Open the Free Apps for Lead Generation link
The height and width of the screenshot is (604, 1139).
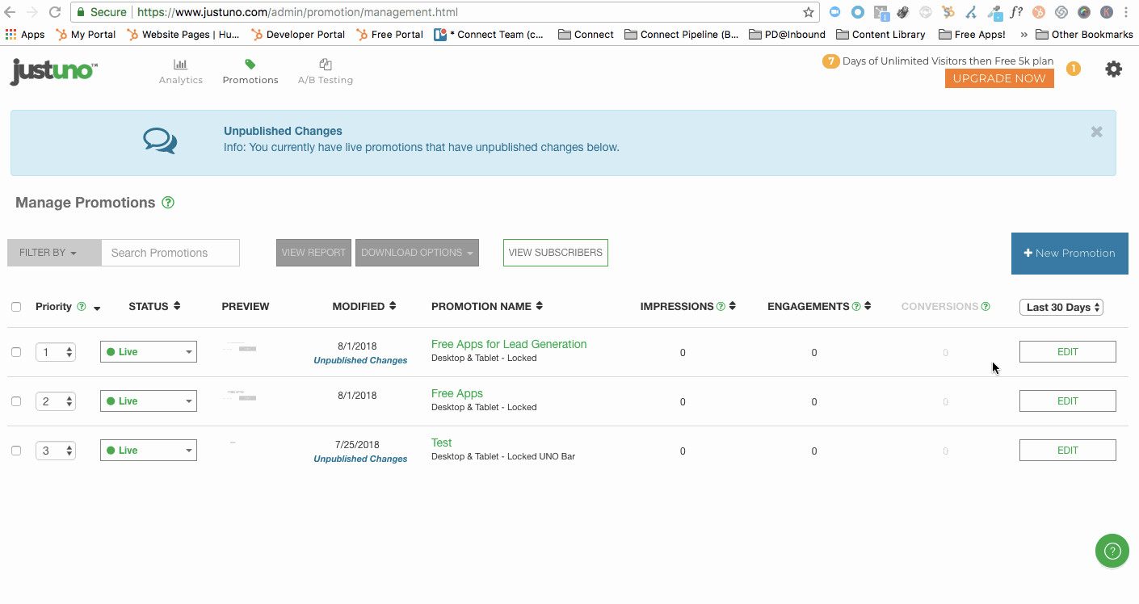pyautogui.click(x=509, y=344)
